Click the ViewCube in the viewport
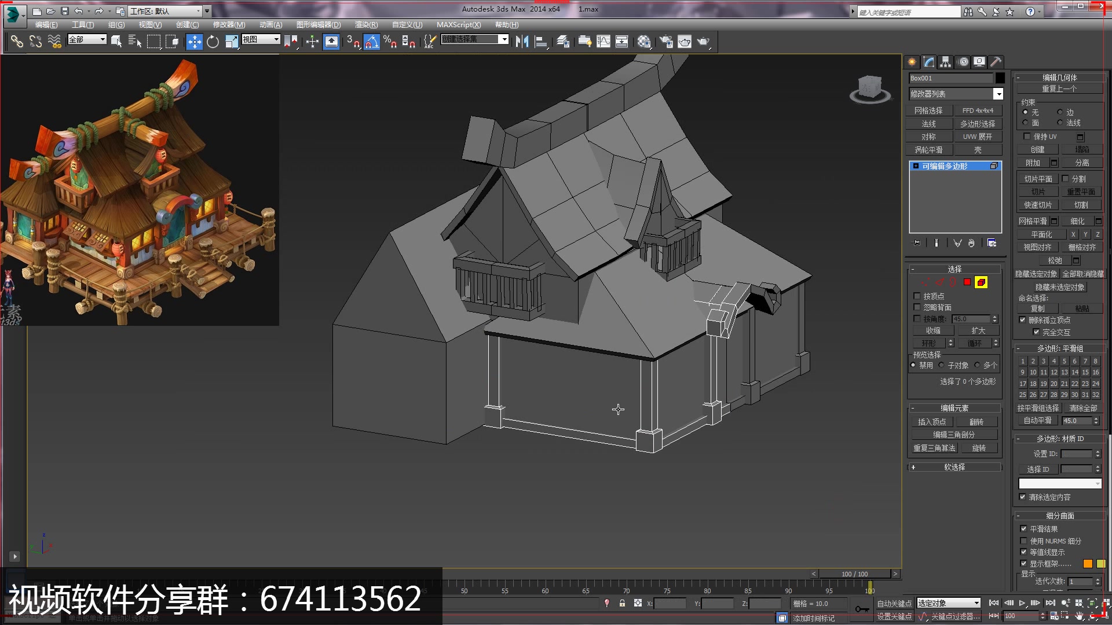This screenshot has width=1112, height=625. click(870, 89)
